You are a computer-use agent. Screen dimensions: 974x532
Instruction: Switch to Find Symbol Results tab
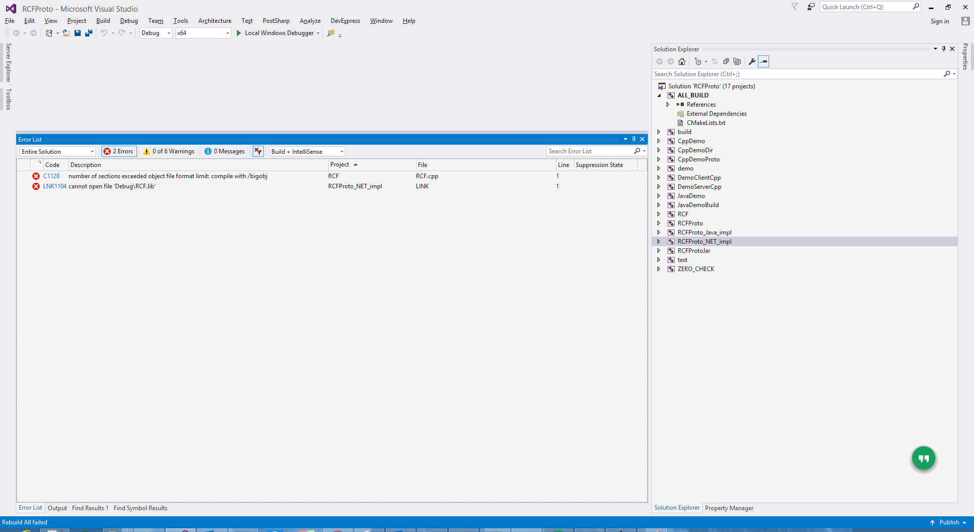point(141,508)
